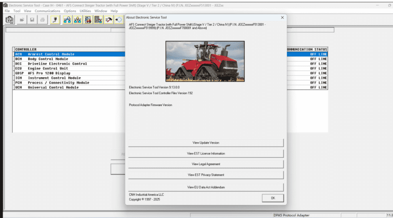The width and height of the screenshot is (393, 218).
Task: Click the open folder toolbar icon
Action: tap(22, 20)
